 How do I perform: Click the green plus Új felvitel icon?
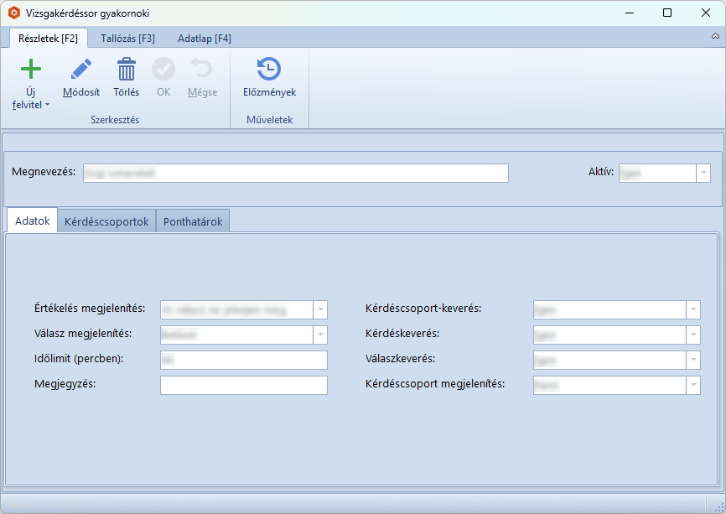tap(31, 70)
